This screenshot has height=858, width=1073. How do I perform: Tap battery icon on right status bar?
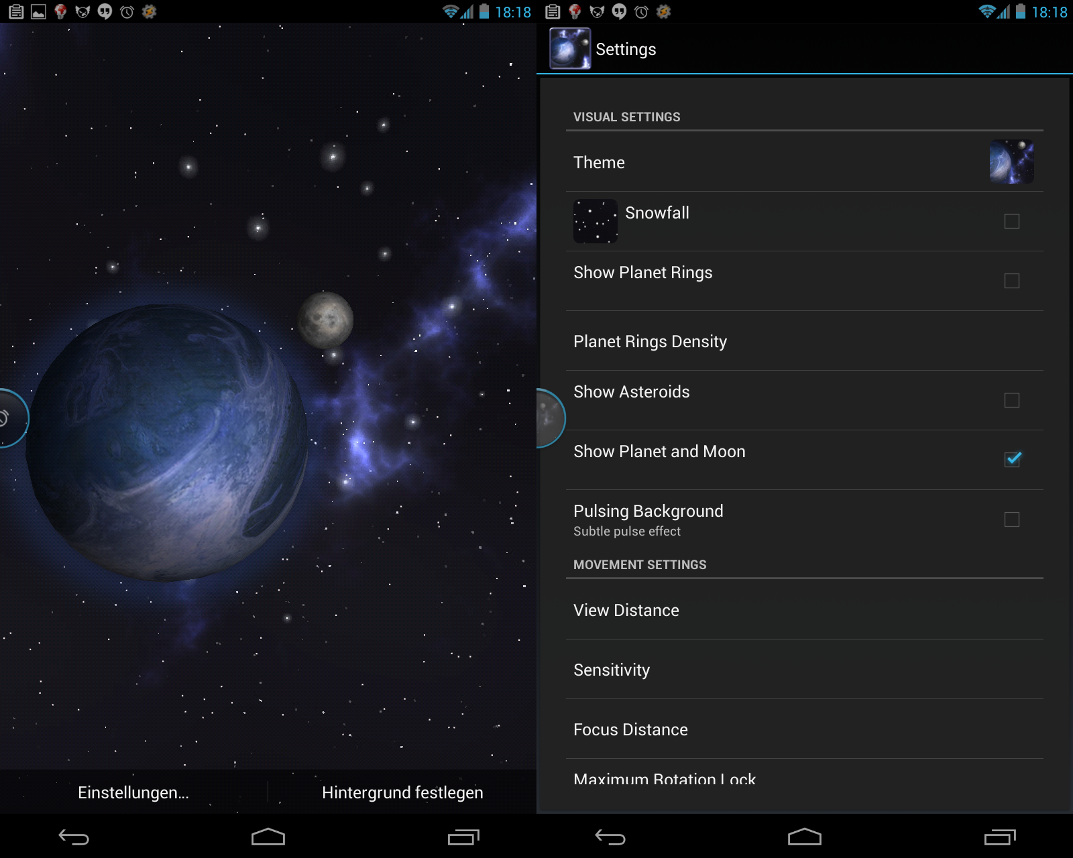point(1020,11)
